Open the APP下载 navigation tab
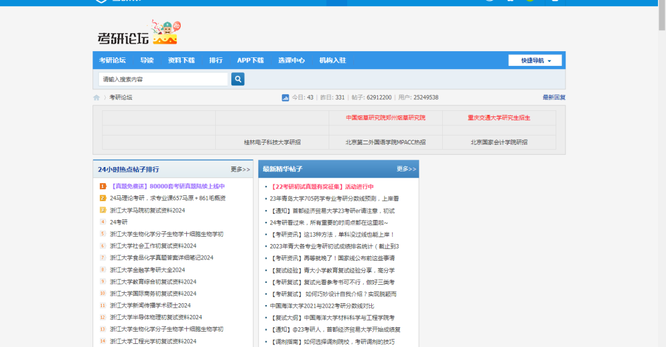 pyautogui.click(x=250, y=60)
